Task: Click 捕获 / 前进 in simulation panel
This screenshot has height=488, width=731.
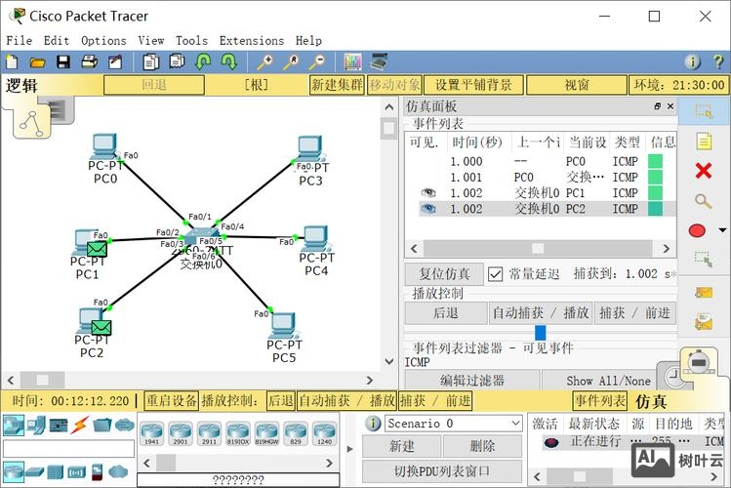Action: point(634,313)
